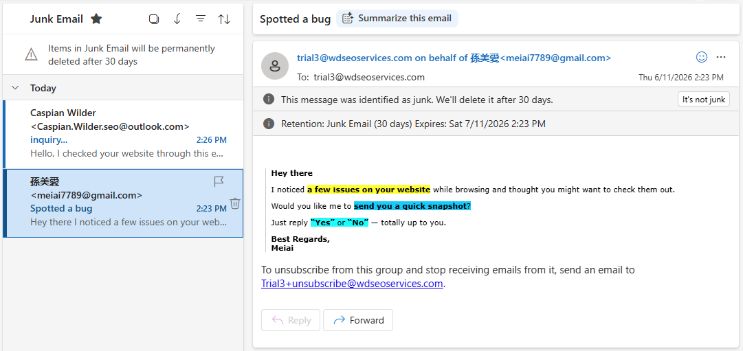Click the sender avatar icon
This screenshot has height=351, width=743.
(x=274, y=66)
